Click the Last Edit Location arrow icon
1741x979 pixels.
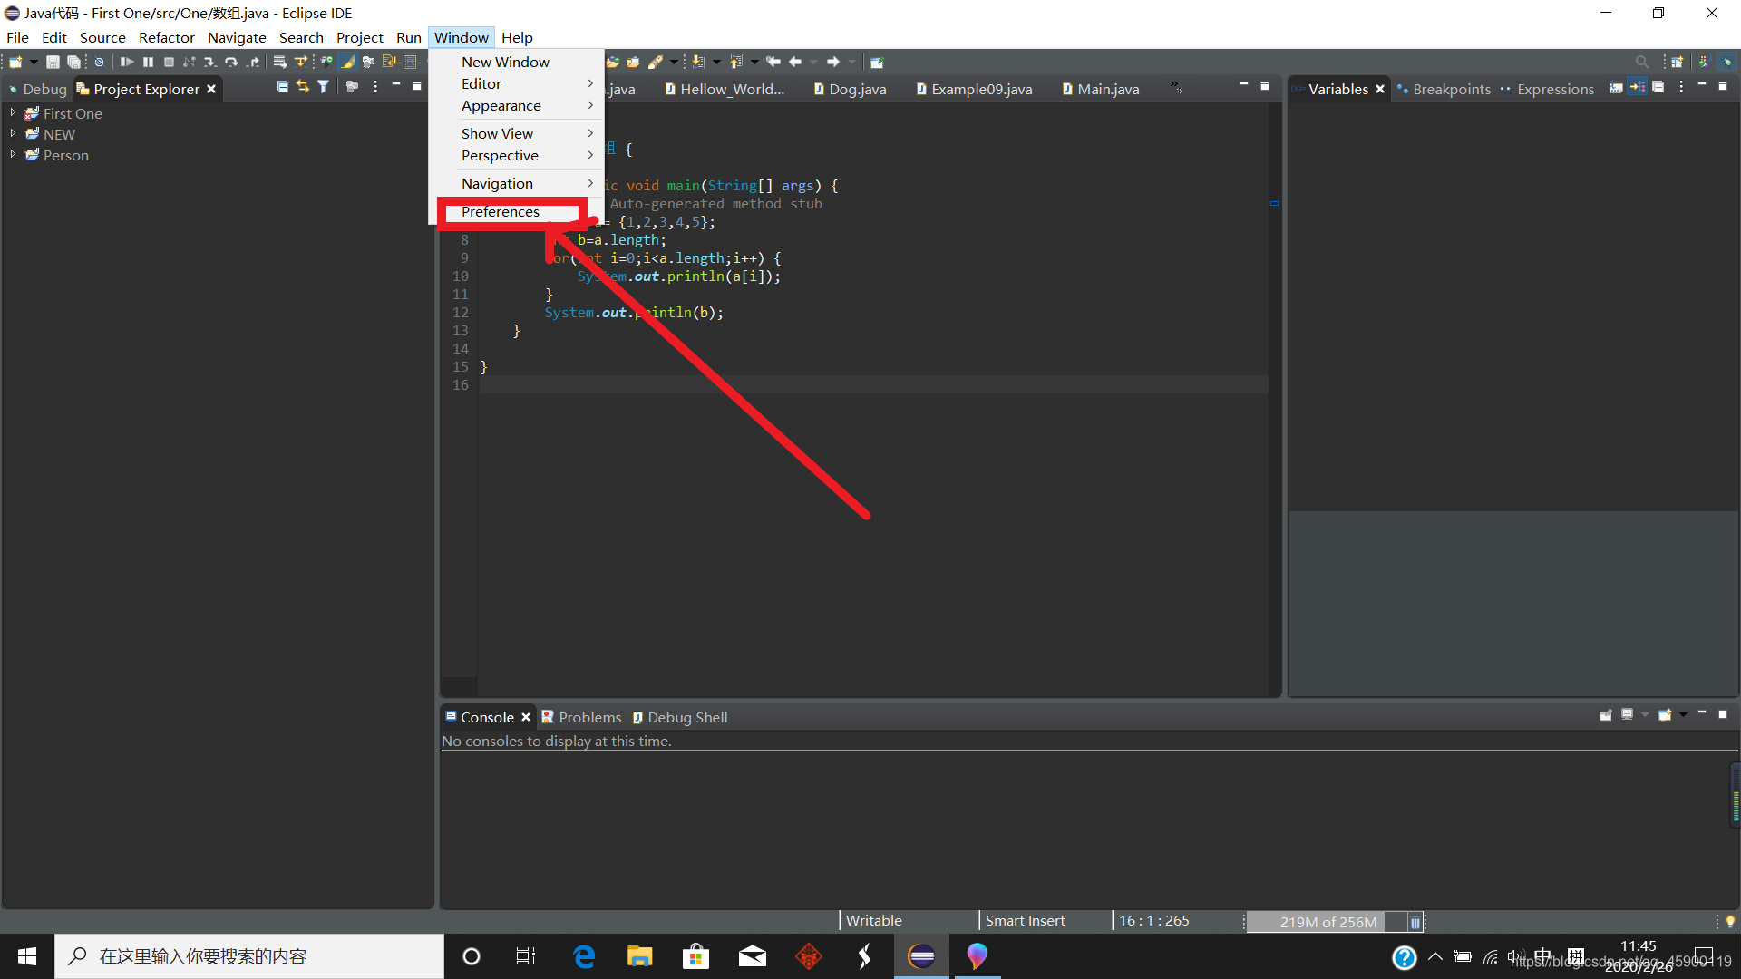click(773, 62)
